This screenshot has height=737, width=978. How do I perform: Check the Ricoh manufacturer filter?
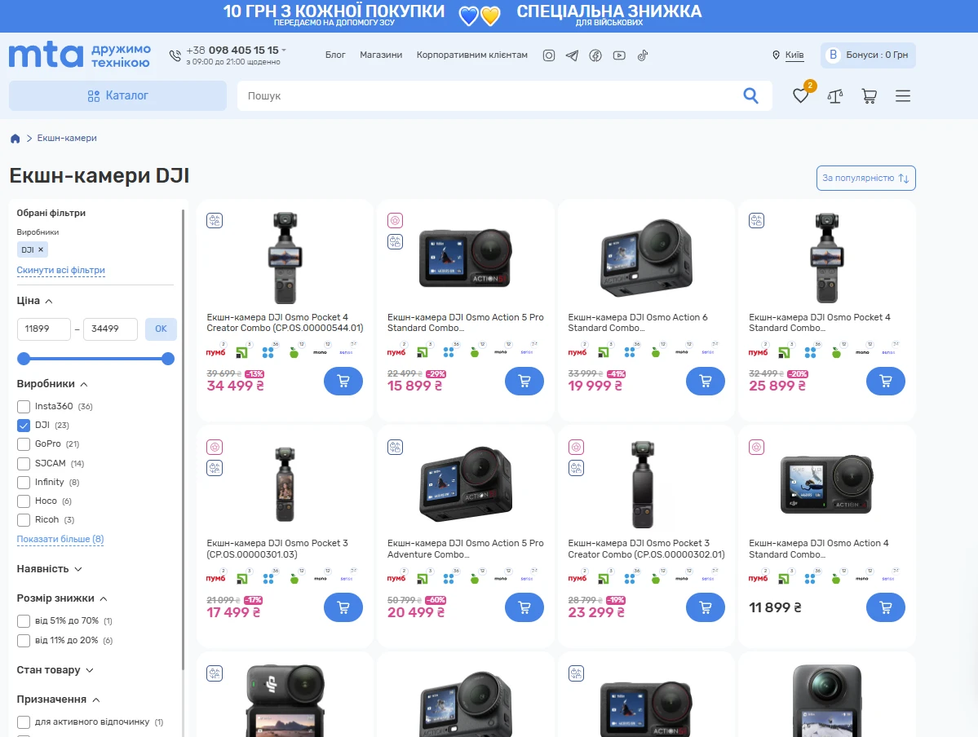[24, 519]
